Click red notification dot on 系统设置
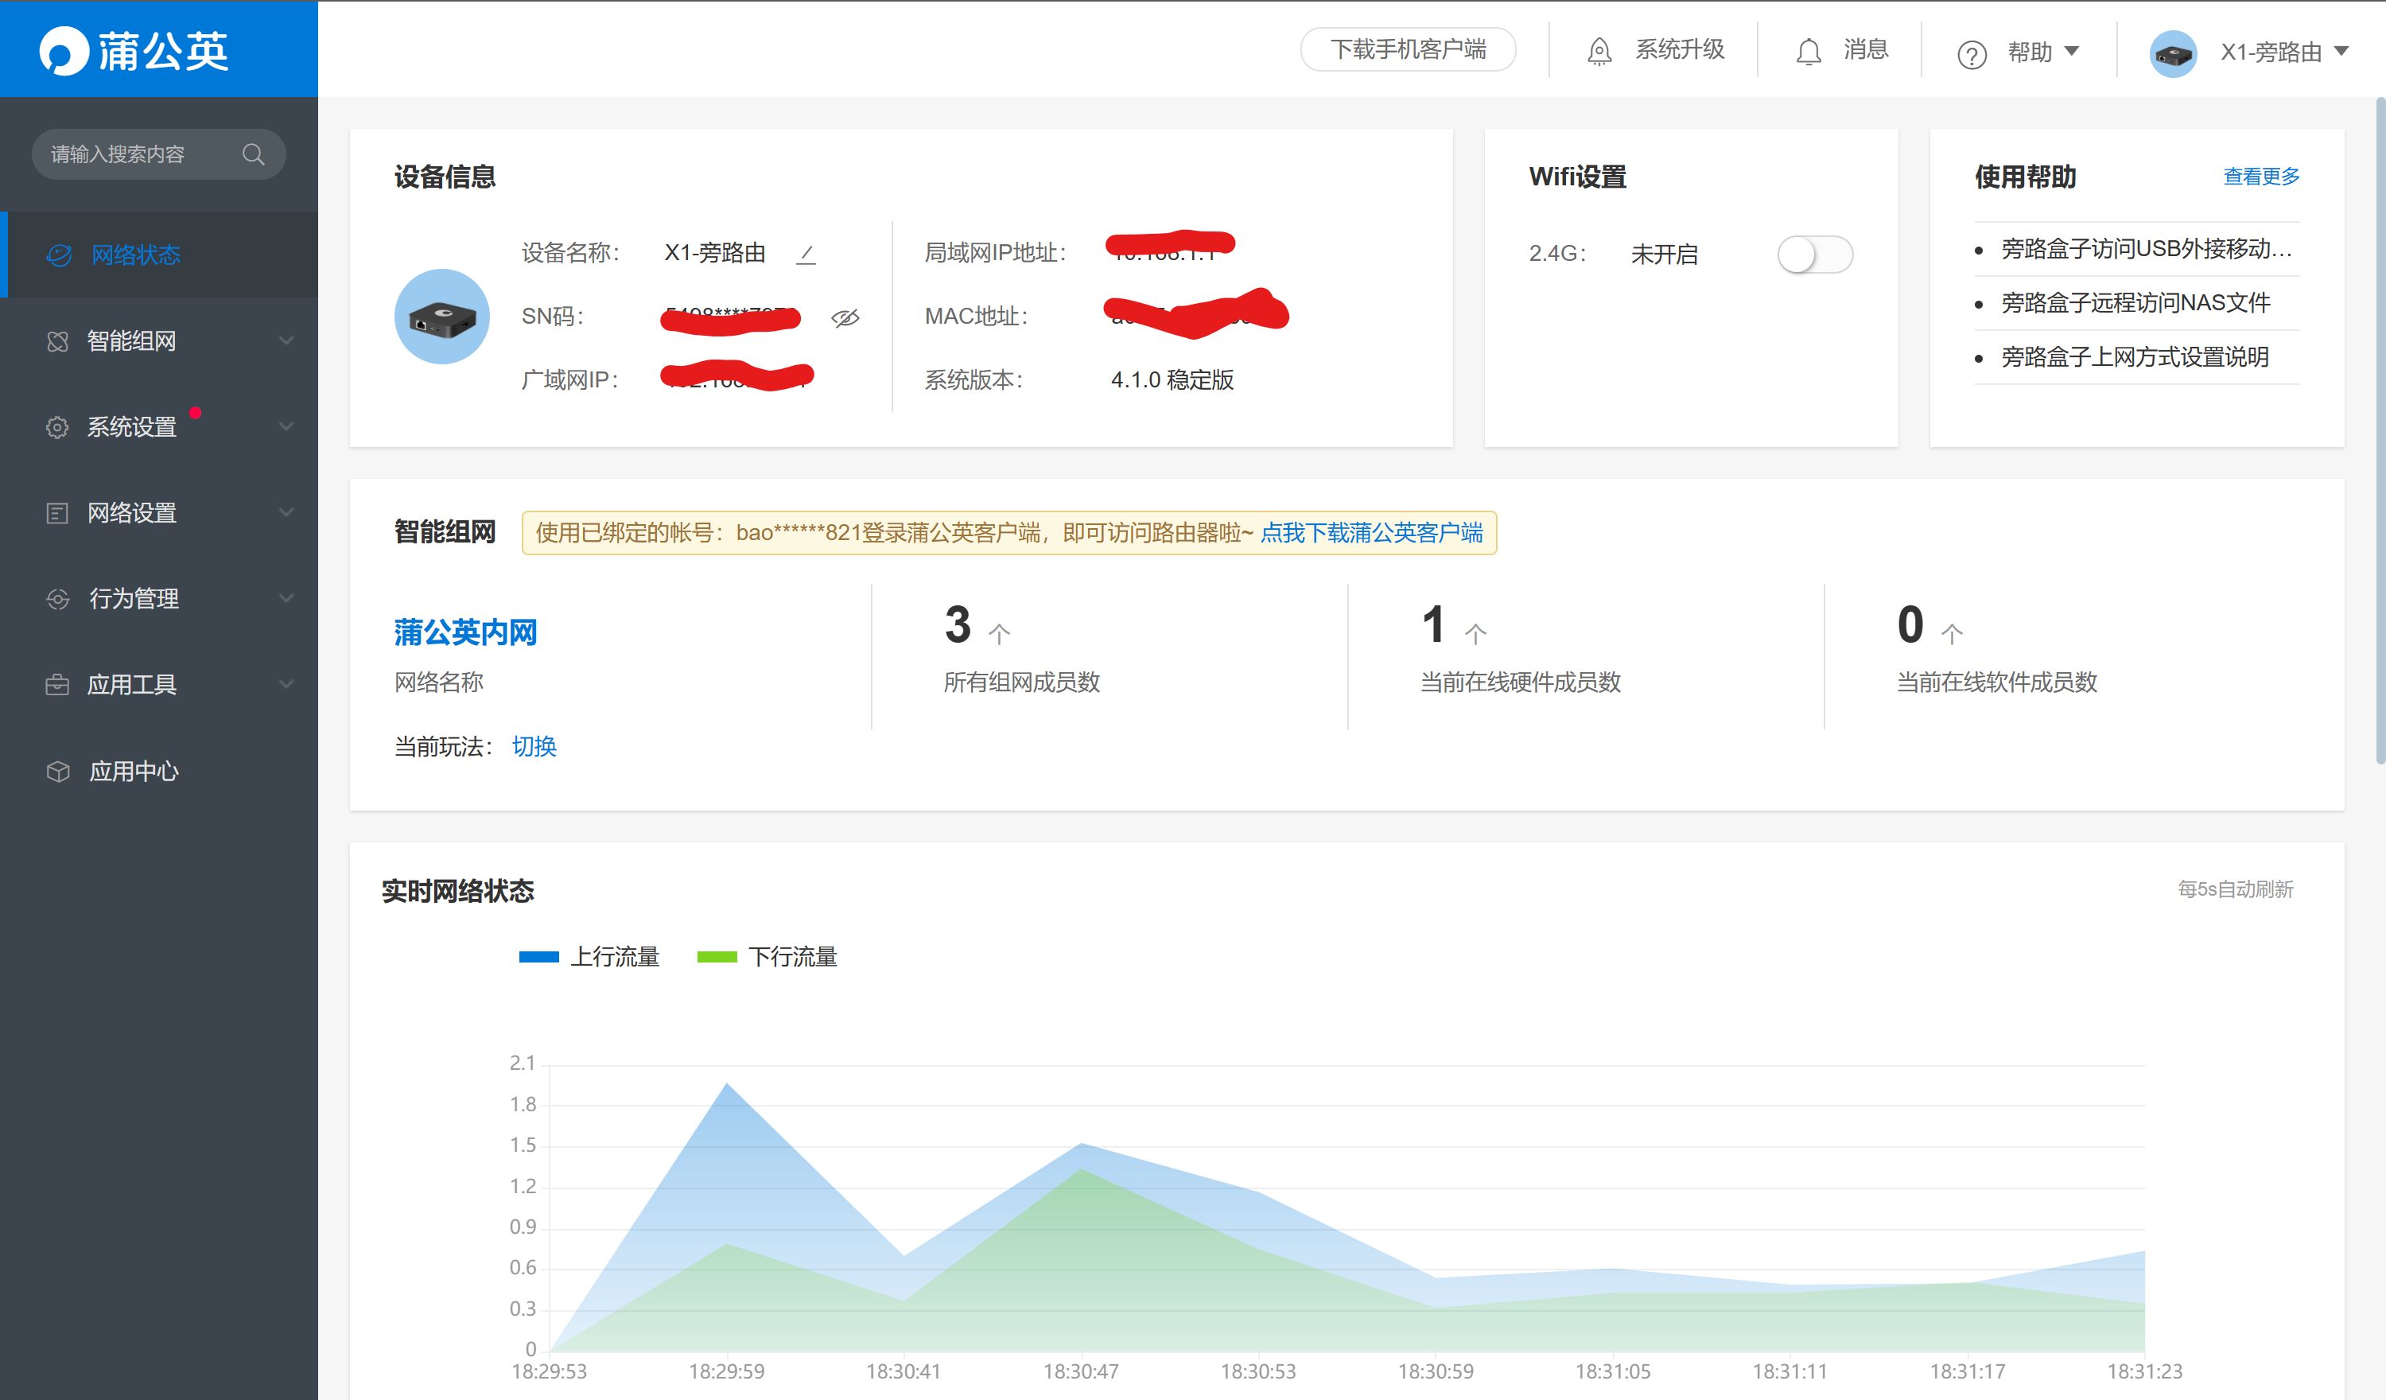This screenshot has width=2386, height=1400. 195,412
